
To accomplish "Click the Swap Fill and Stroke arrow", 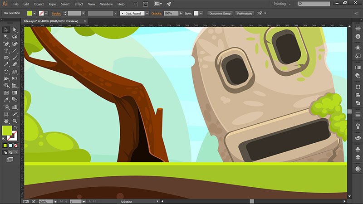I will click(16, 127).
